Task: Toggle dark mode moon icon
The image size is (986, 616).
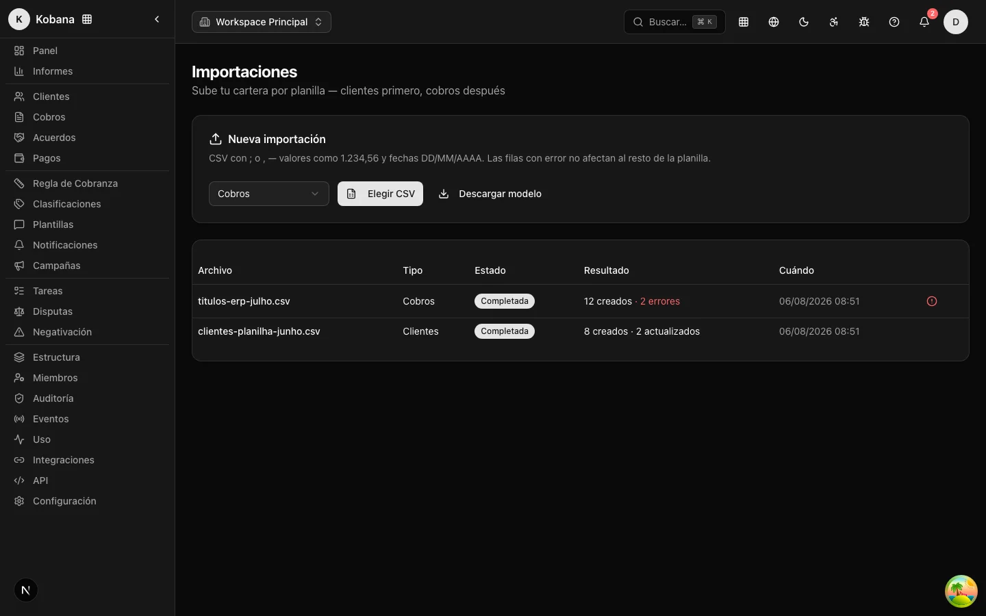Action: [x=804, y=22]
